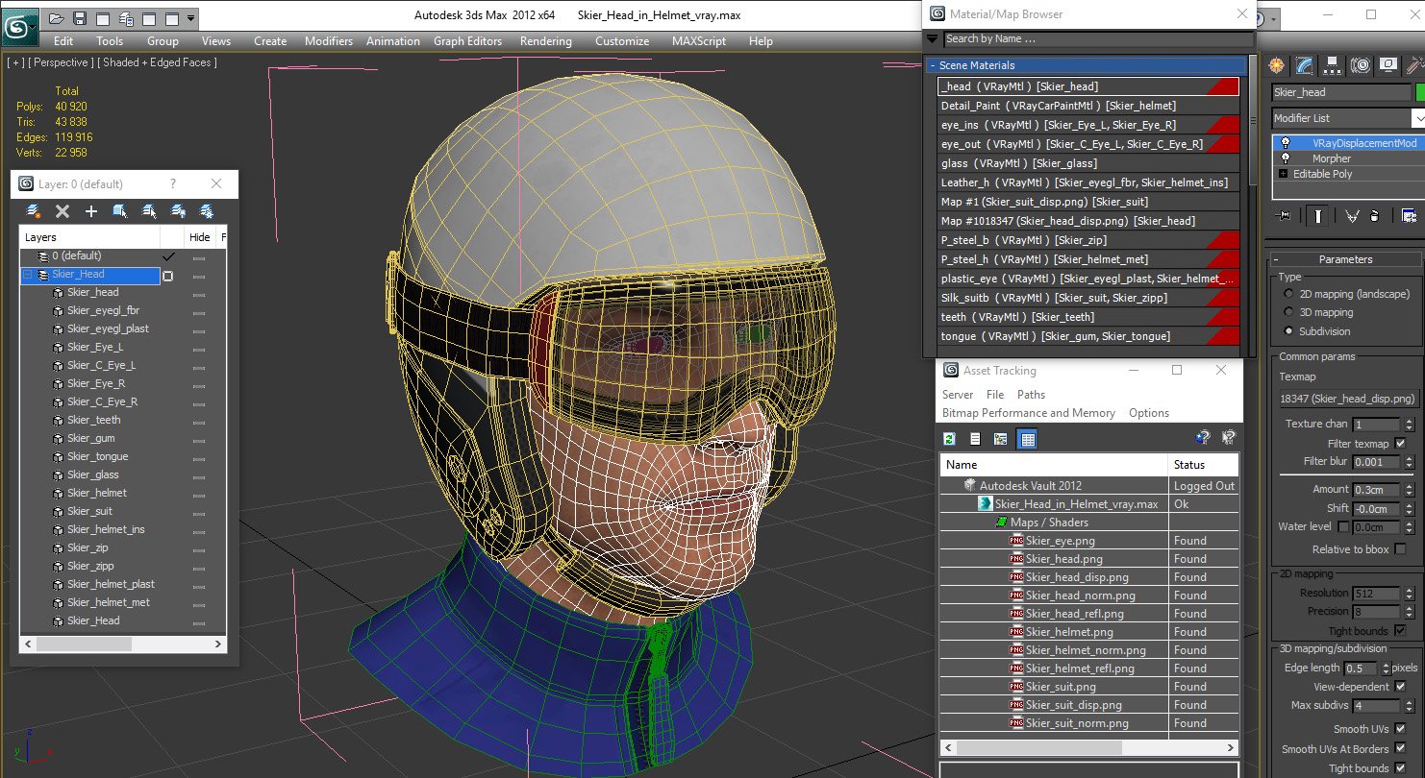Click the Pin Stack icon

point(1281,216)
